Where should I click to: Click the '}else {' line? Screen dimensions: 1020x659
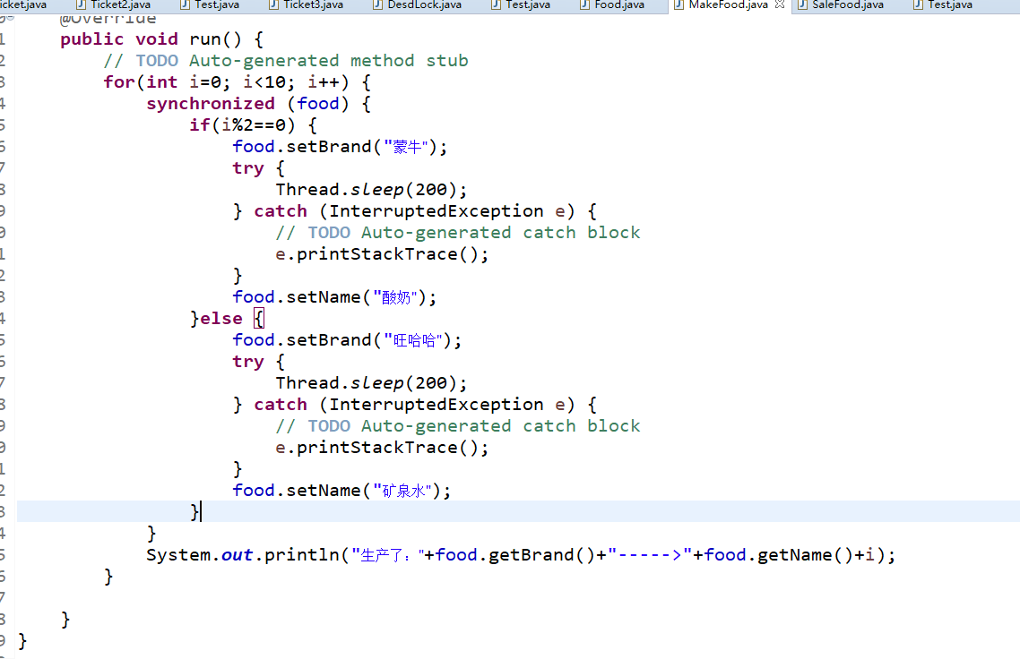pos(227,319)
